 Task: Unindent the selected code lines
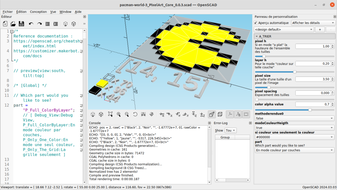(47, 24)
